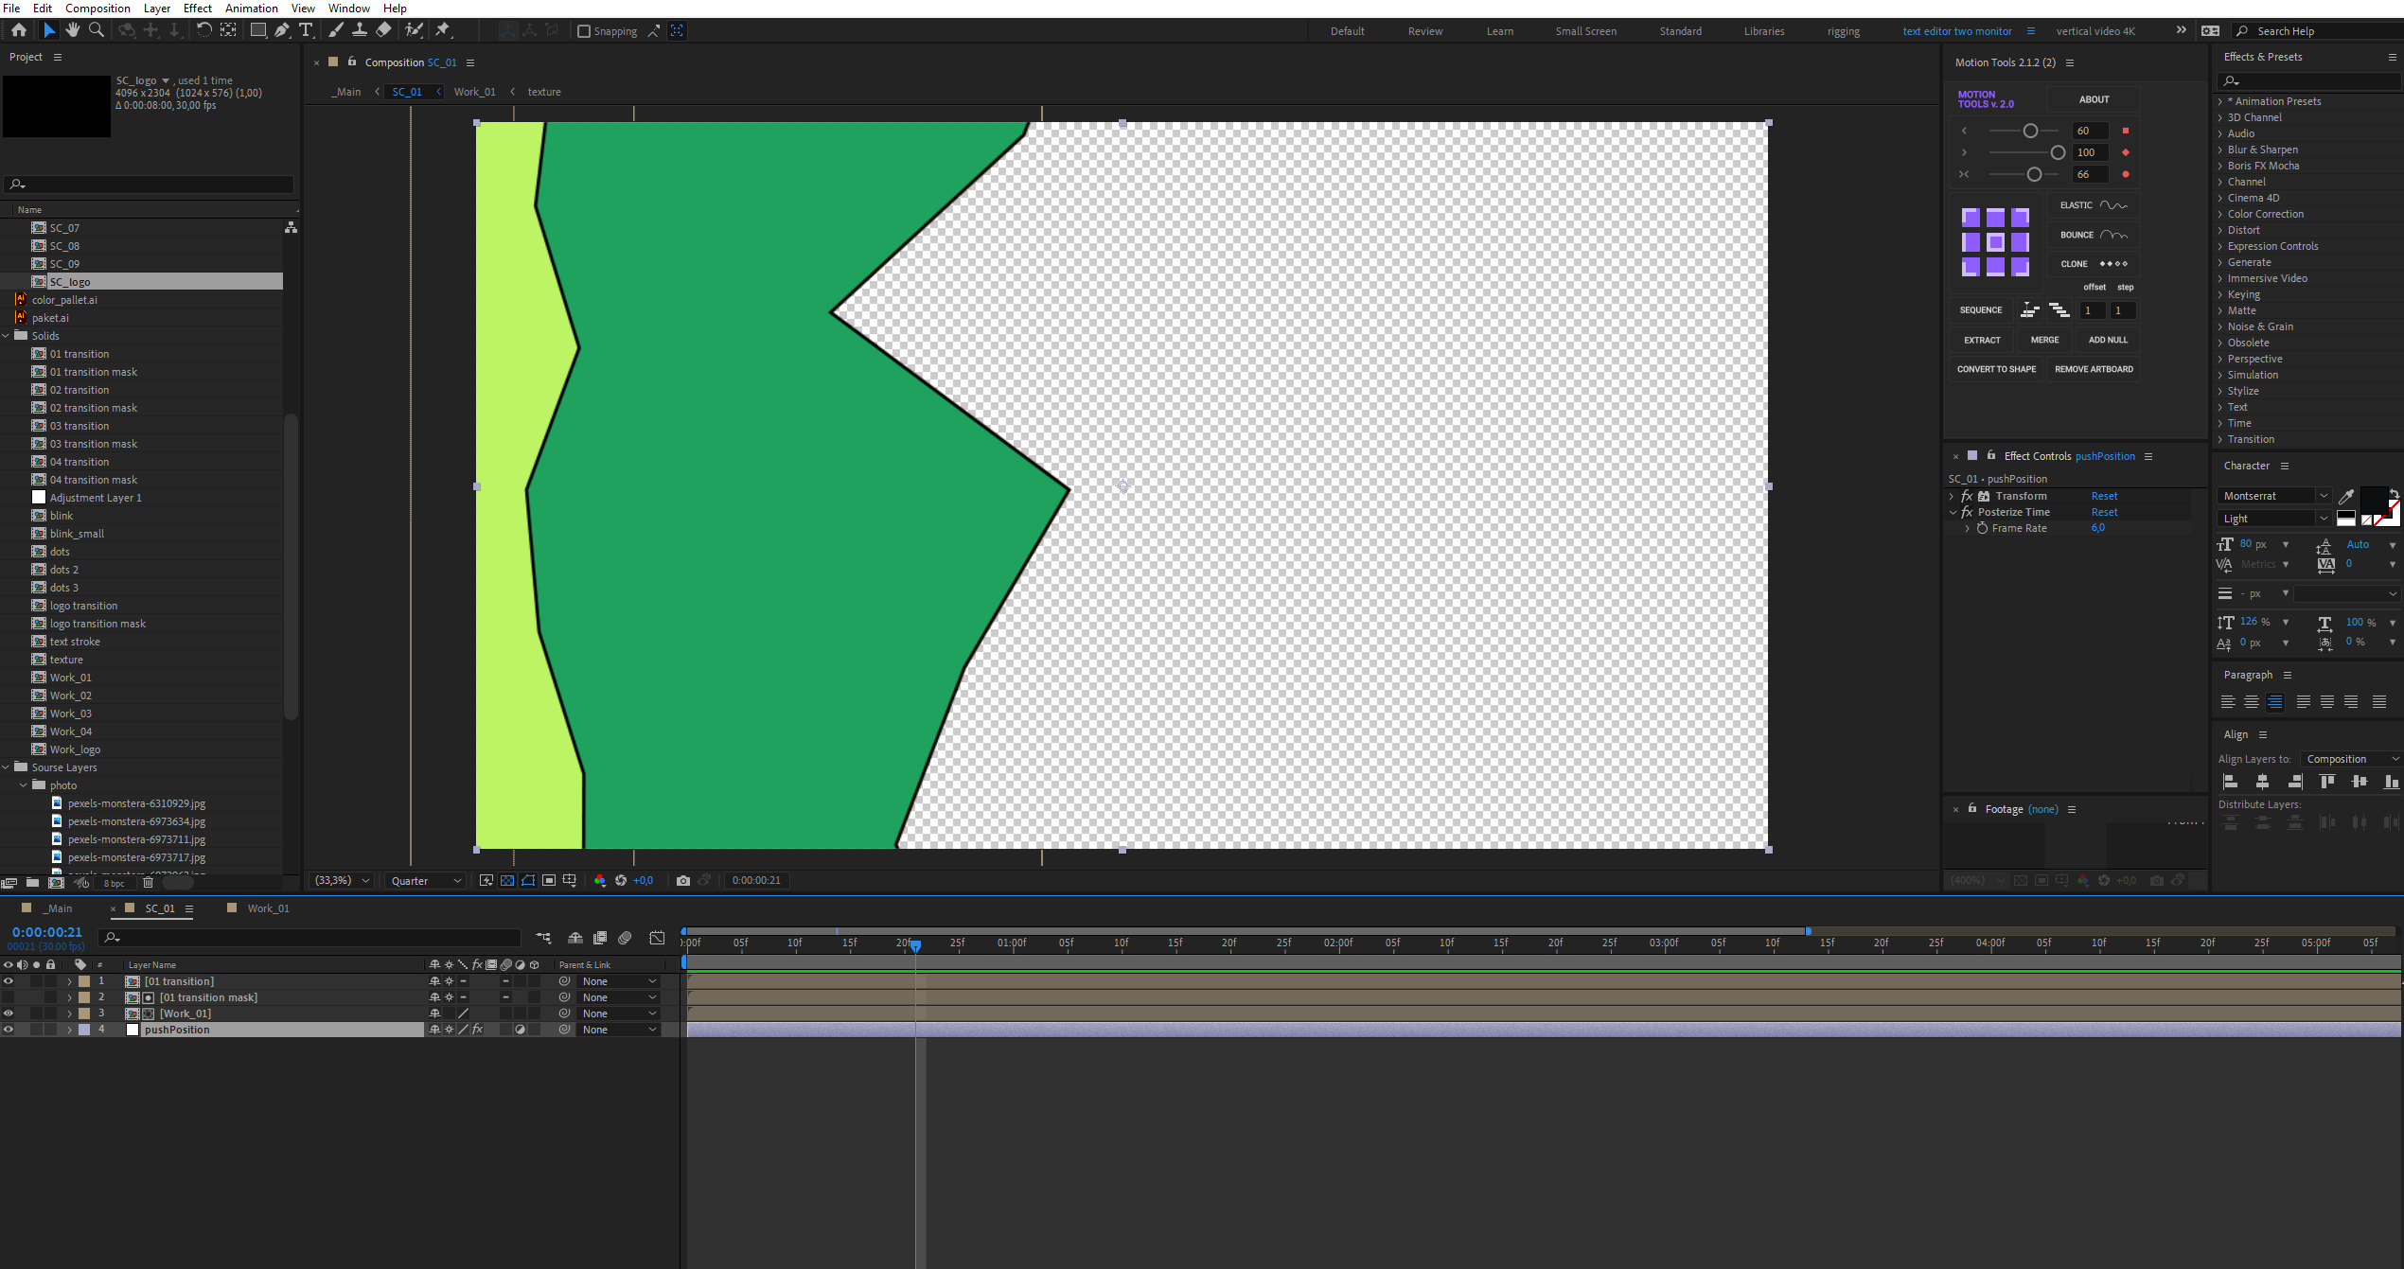Screen dimensions: 2404x1269
Task: Reset the Posterize Time effect
Action: coord(2104,511)
